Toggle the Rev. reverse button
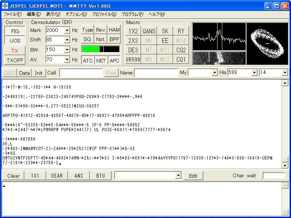Viewport: 291px width, 218px height. click(x=101, y=30)
